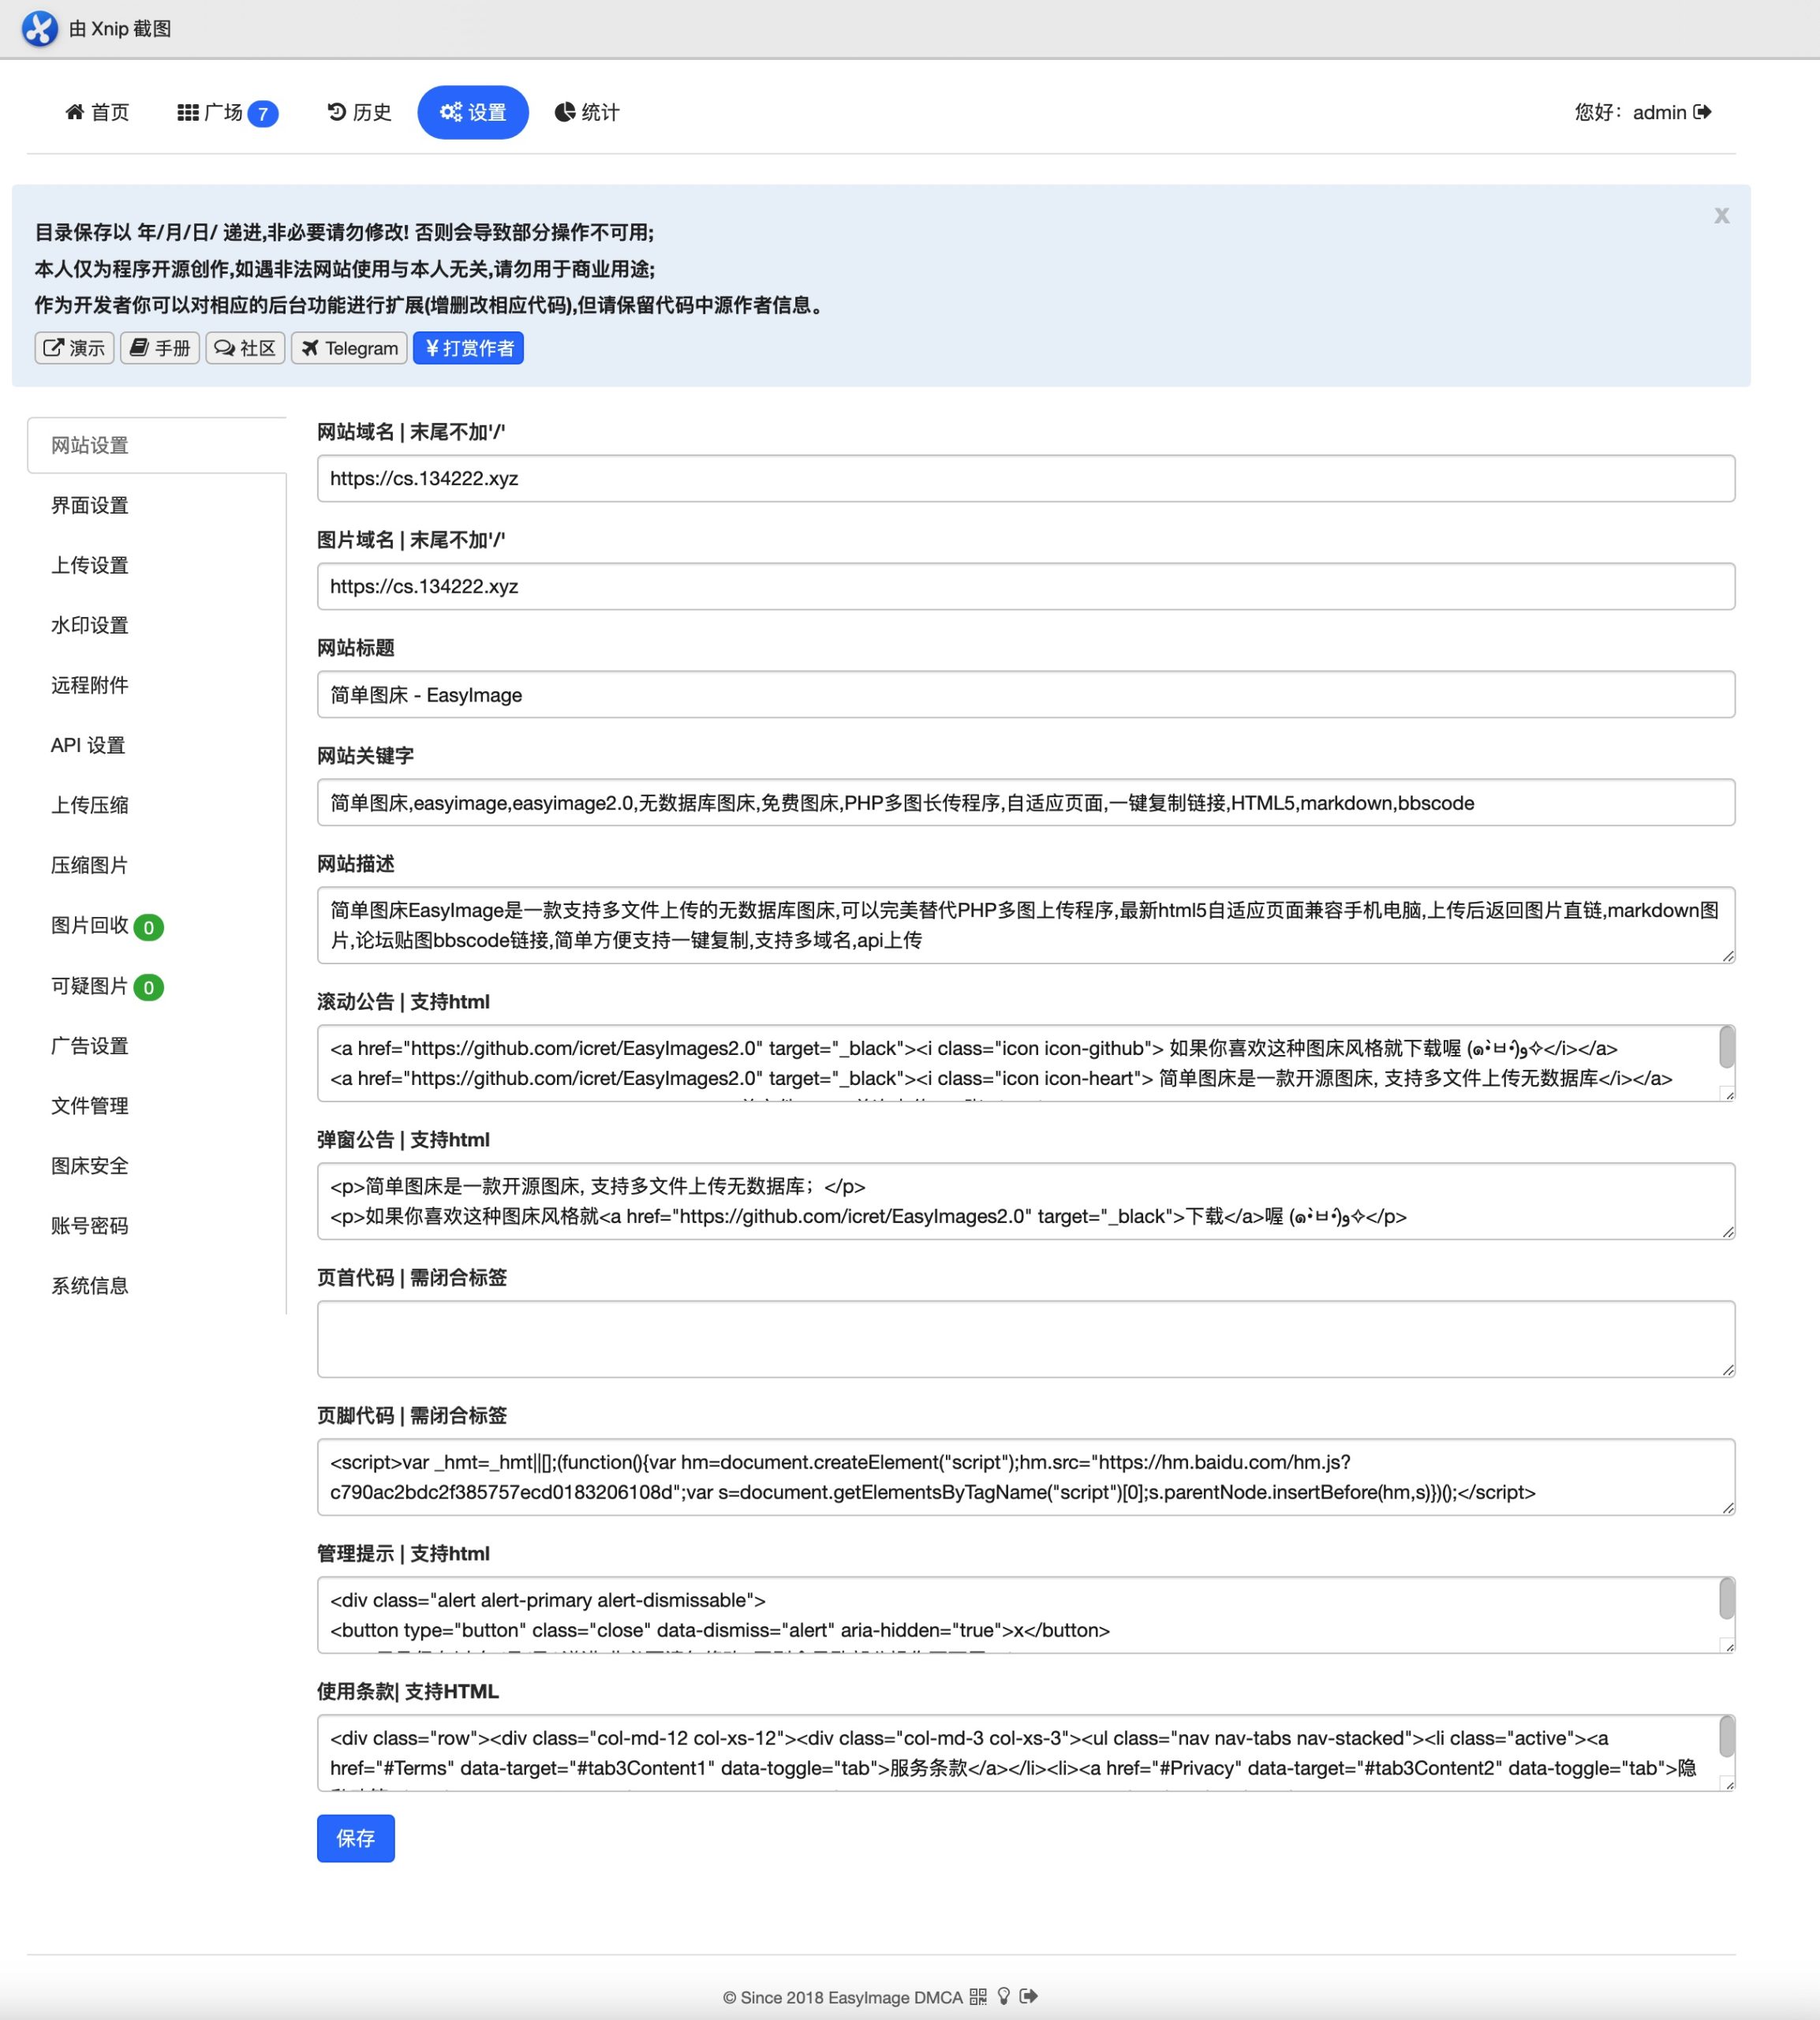Select the API 设置 tab
The image size is (1820, 2020).
tap(157, 745)
